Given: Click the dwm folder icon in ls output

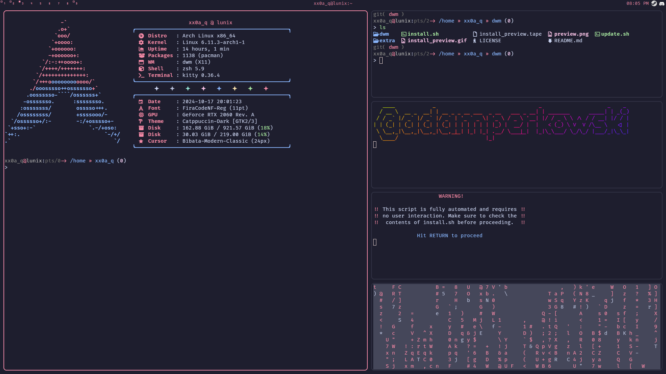Looking at the screenshot, I should [x=376, y=34].
